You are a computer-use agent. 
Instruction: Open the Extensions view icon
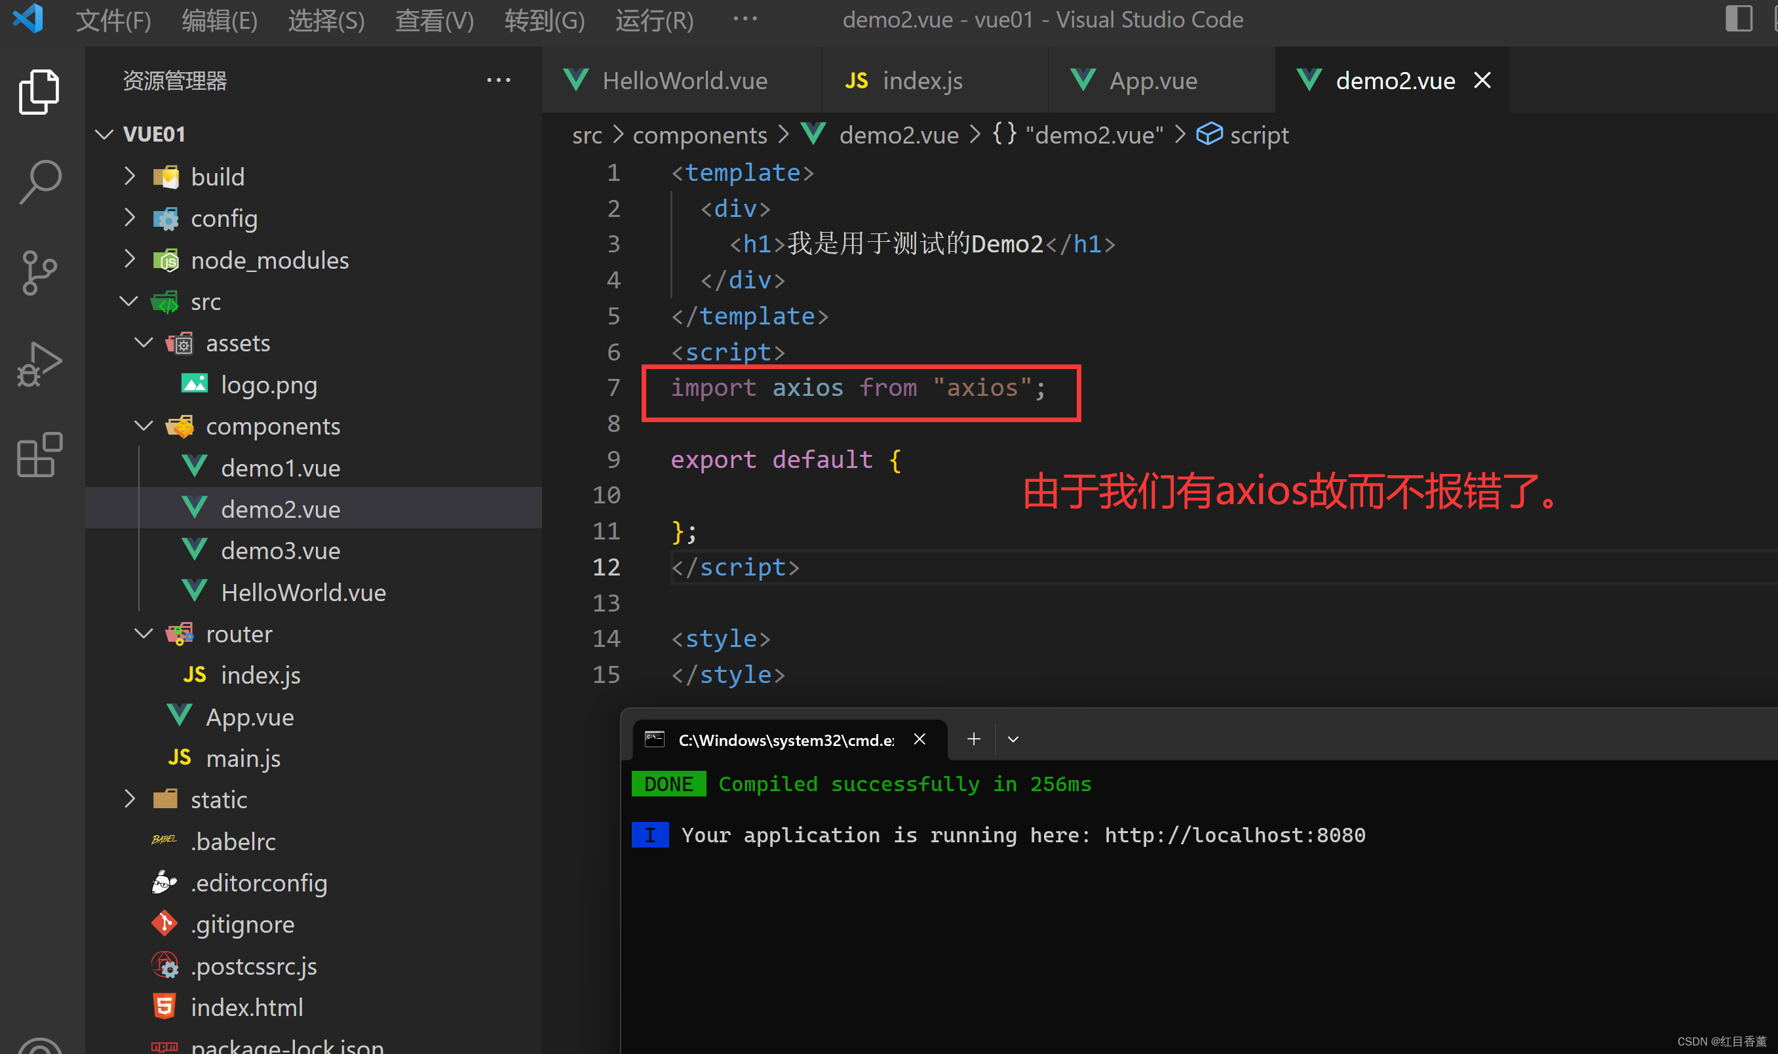click(39, 454)
